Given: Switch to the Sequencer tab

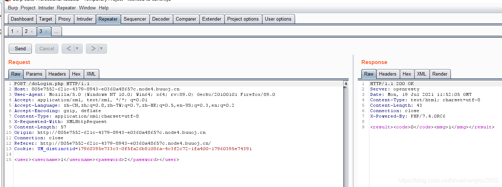Looking at the screenshot, I should [135, 19].
